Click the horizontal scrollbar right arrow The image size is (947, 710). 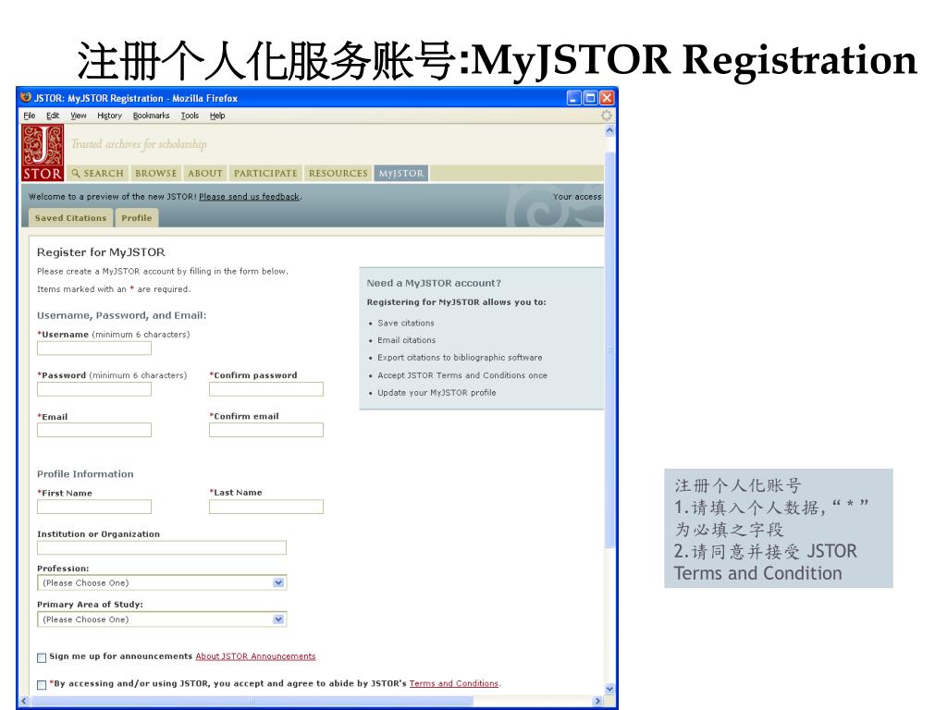point(598,701)
